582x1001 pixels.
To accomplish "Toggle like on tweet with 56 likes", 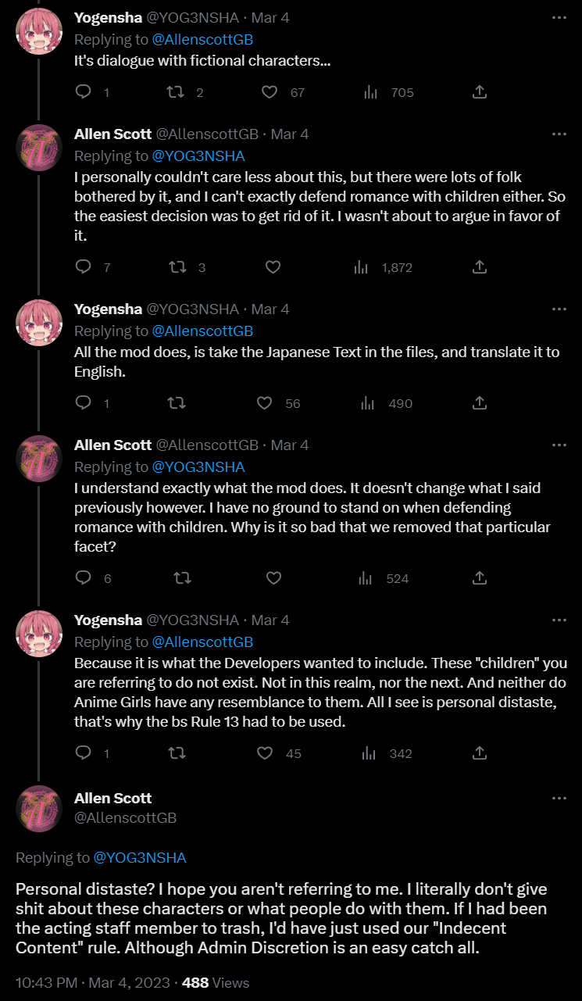I will pyautogui.click(x=265, y=403).
